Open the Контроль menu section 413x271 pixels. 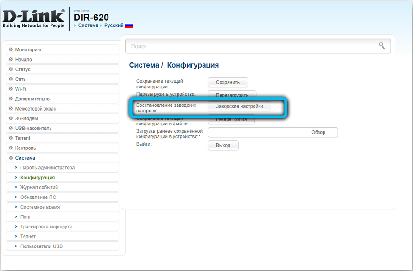pos(63,148)
